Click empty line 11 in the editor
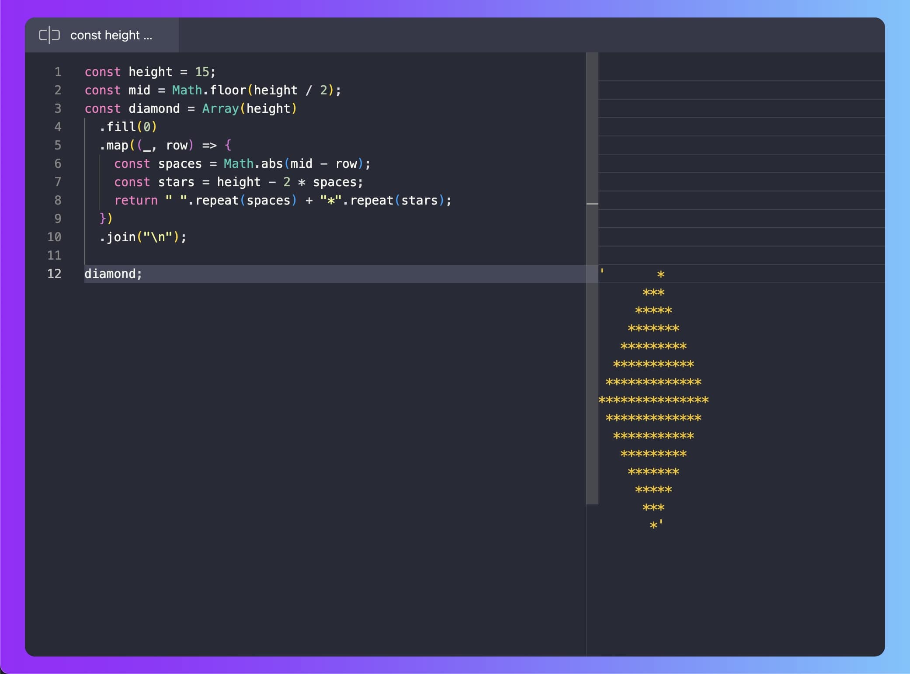 [x=175, y=255]
